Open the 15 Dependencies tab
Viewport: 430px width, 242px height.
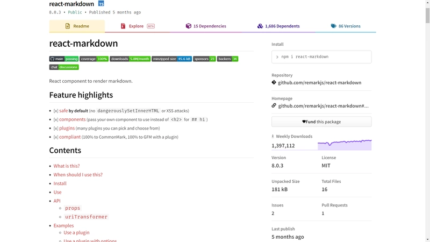coord(206,26)
